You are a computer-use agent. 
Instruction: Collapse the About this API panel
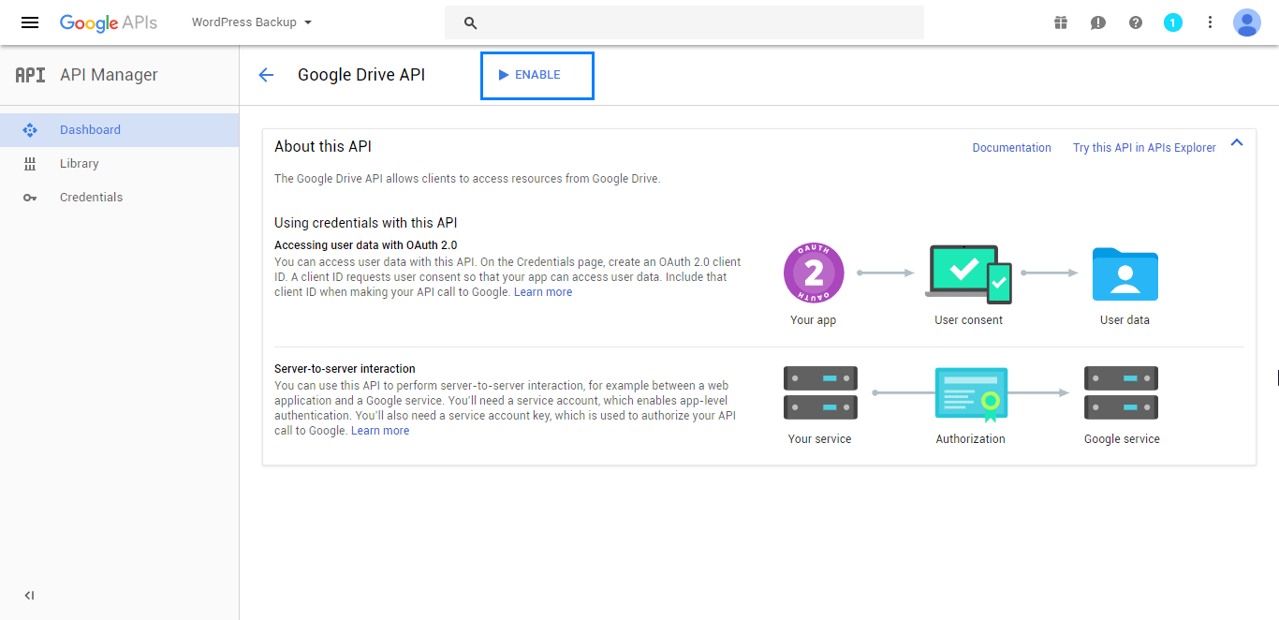pyautogui.click(x=1237, y=143)
